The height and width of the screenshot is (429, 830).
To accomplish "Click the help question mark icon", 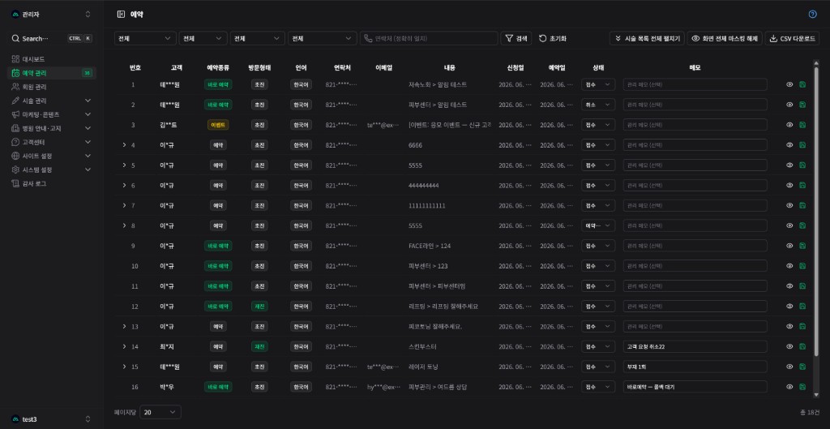I will point(812,15).
